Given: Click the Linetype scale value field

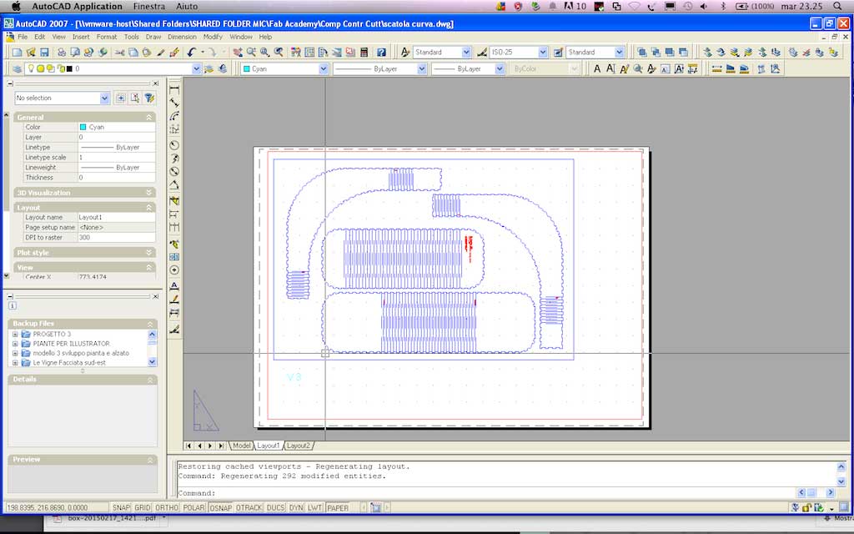Looking at the screenshot, I should [x=117, y=158].
